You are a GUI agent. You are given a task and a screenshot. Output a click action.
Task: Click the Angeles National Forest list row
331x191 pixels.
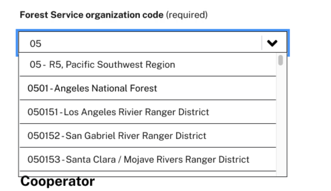[92, 88]
